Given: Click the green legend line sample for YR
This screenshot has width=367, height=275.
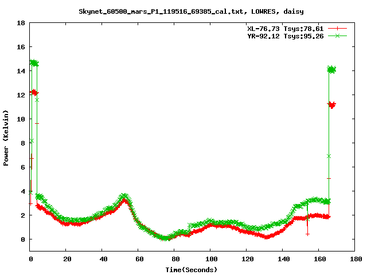Looking at the screenshot, I should tap(337, 36).
